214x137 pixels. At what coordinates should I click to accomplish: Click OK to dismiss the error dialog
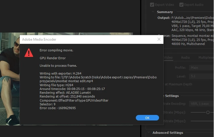(147, 118)
